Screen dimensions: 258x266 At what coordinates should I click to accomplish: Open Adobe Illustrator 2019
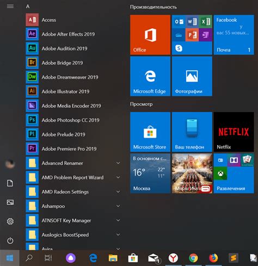73,91
